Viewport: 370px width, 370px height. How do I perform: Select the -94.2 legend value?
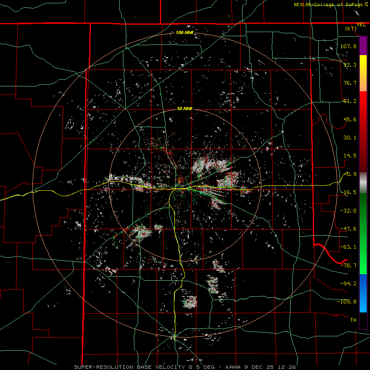348,284
